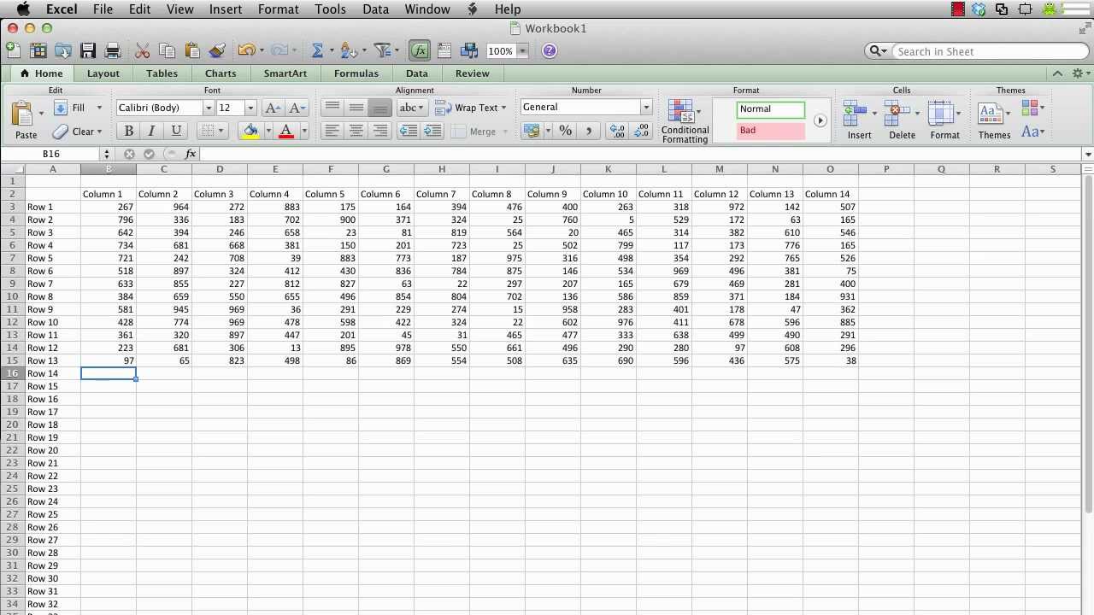Open the Help purple question icon

pyautogui.click(x=550, y=51)
